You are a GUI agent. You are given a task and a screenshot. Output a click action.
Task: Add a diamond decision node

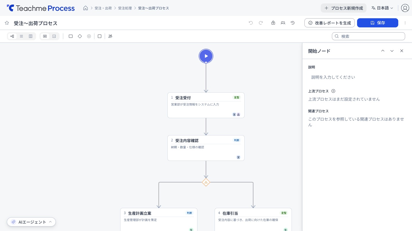pos(80,36)
